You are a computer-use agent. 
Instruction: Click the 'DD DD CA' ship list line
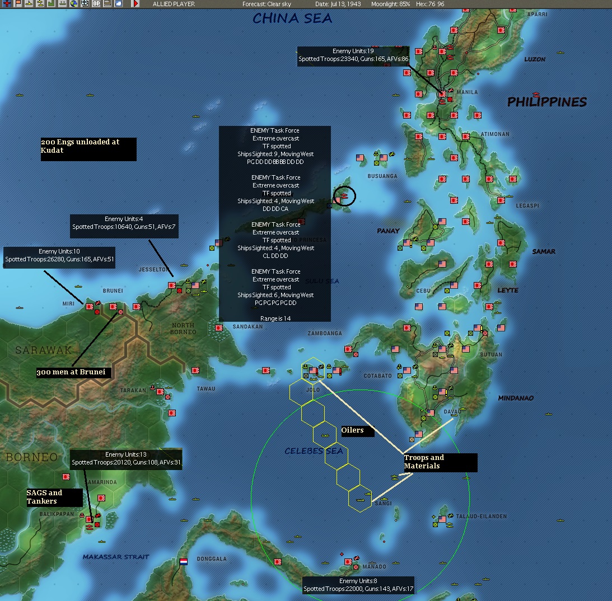(275, 209)
